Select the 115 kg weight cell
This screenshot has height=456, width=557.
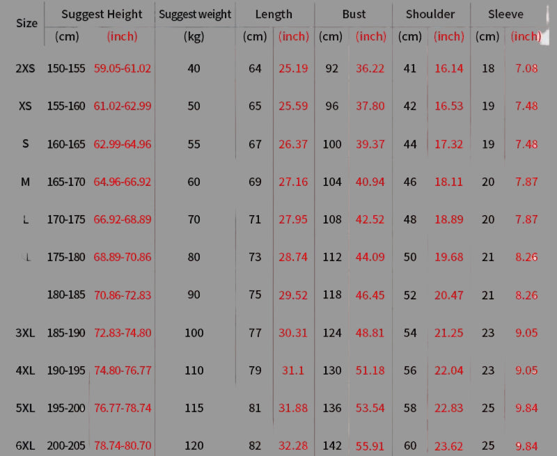coord(194,408)
